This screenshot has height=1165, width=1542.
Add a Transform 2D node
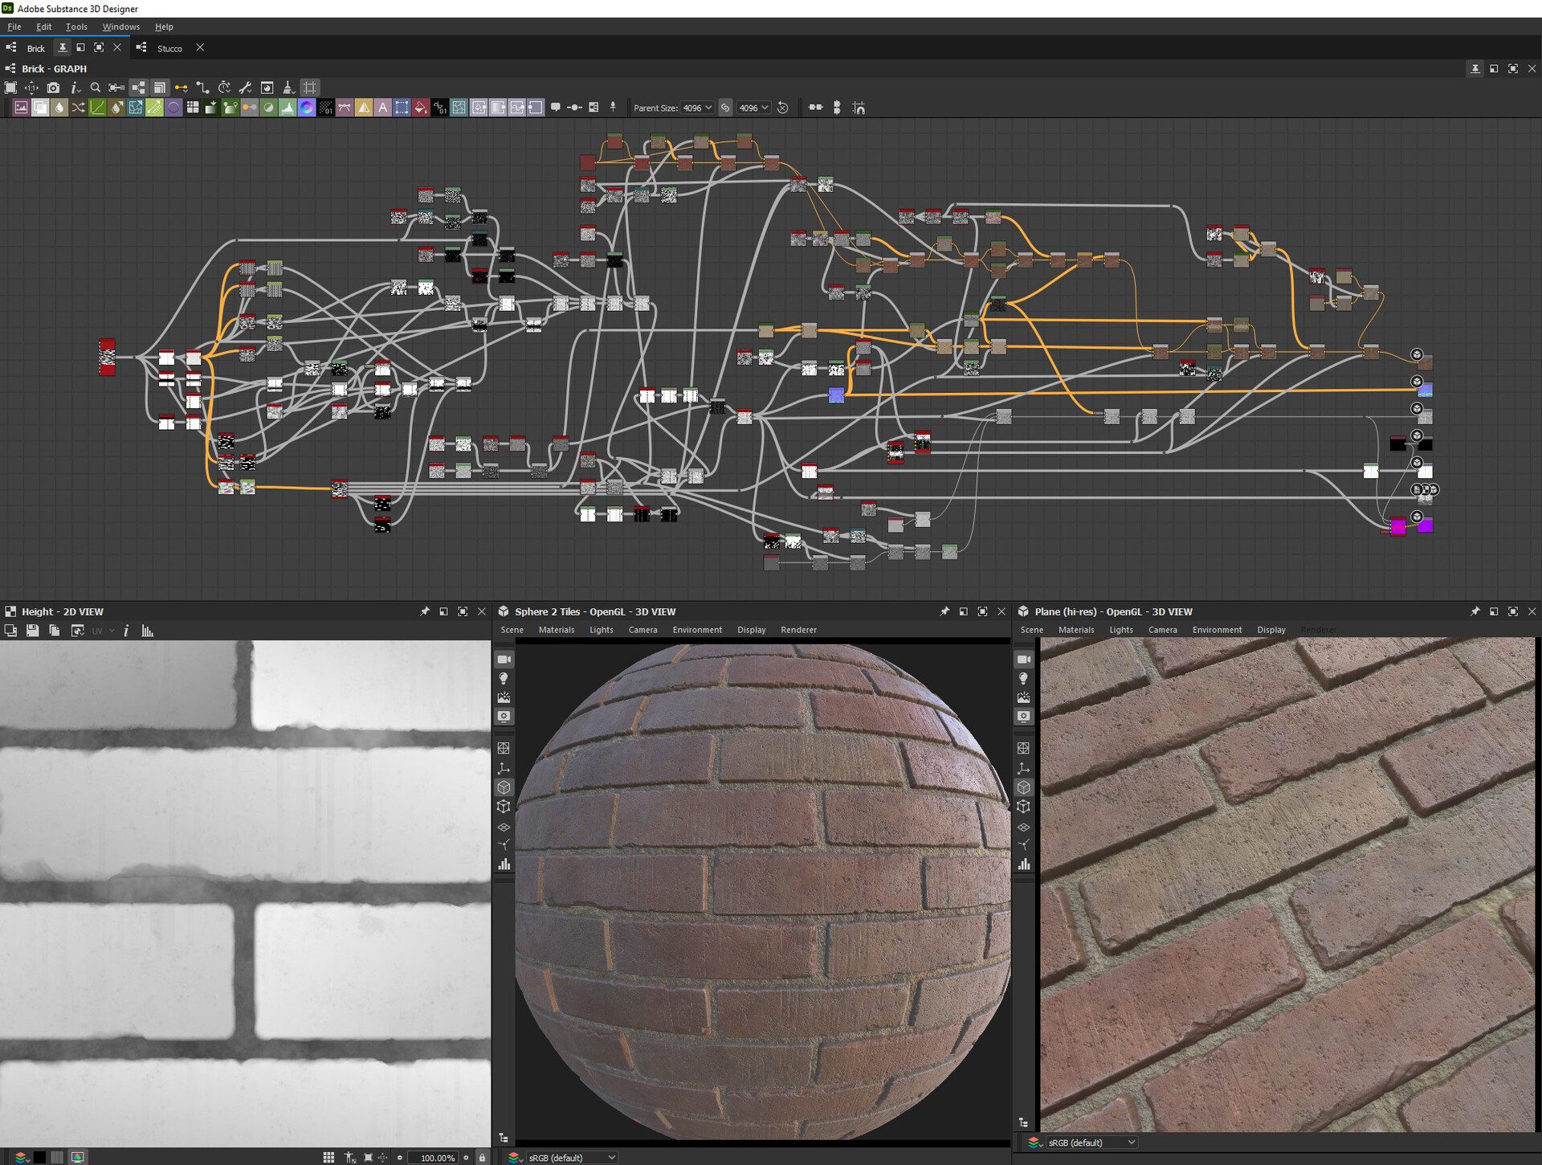coord(402,108)
